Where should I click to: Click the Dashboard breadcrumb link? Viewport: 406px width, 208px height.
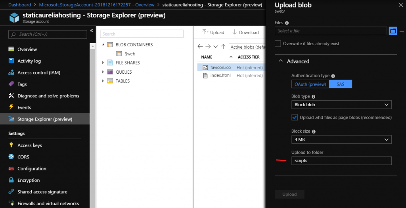coord(19,5)
